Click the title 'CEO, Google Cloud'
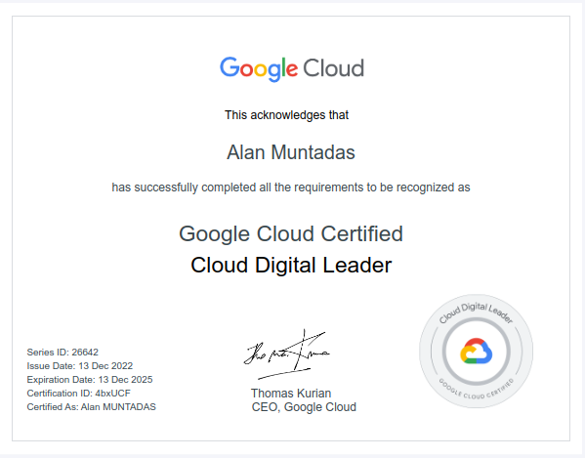The height and width of the screenshot is (458, 585). pyautogui.click(x=304, y=407)
